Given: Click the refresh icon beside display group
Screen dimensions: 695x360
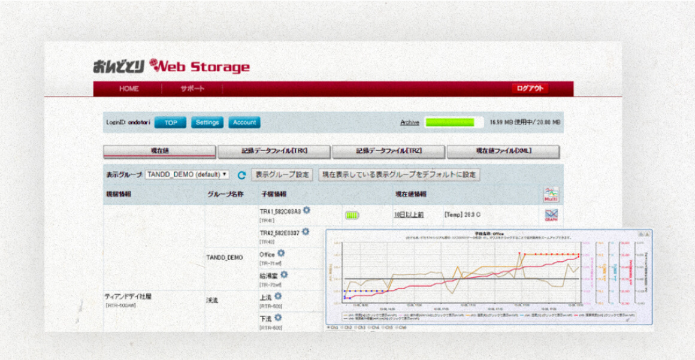Looking at the screenshot, I should tap(241, 175).
